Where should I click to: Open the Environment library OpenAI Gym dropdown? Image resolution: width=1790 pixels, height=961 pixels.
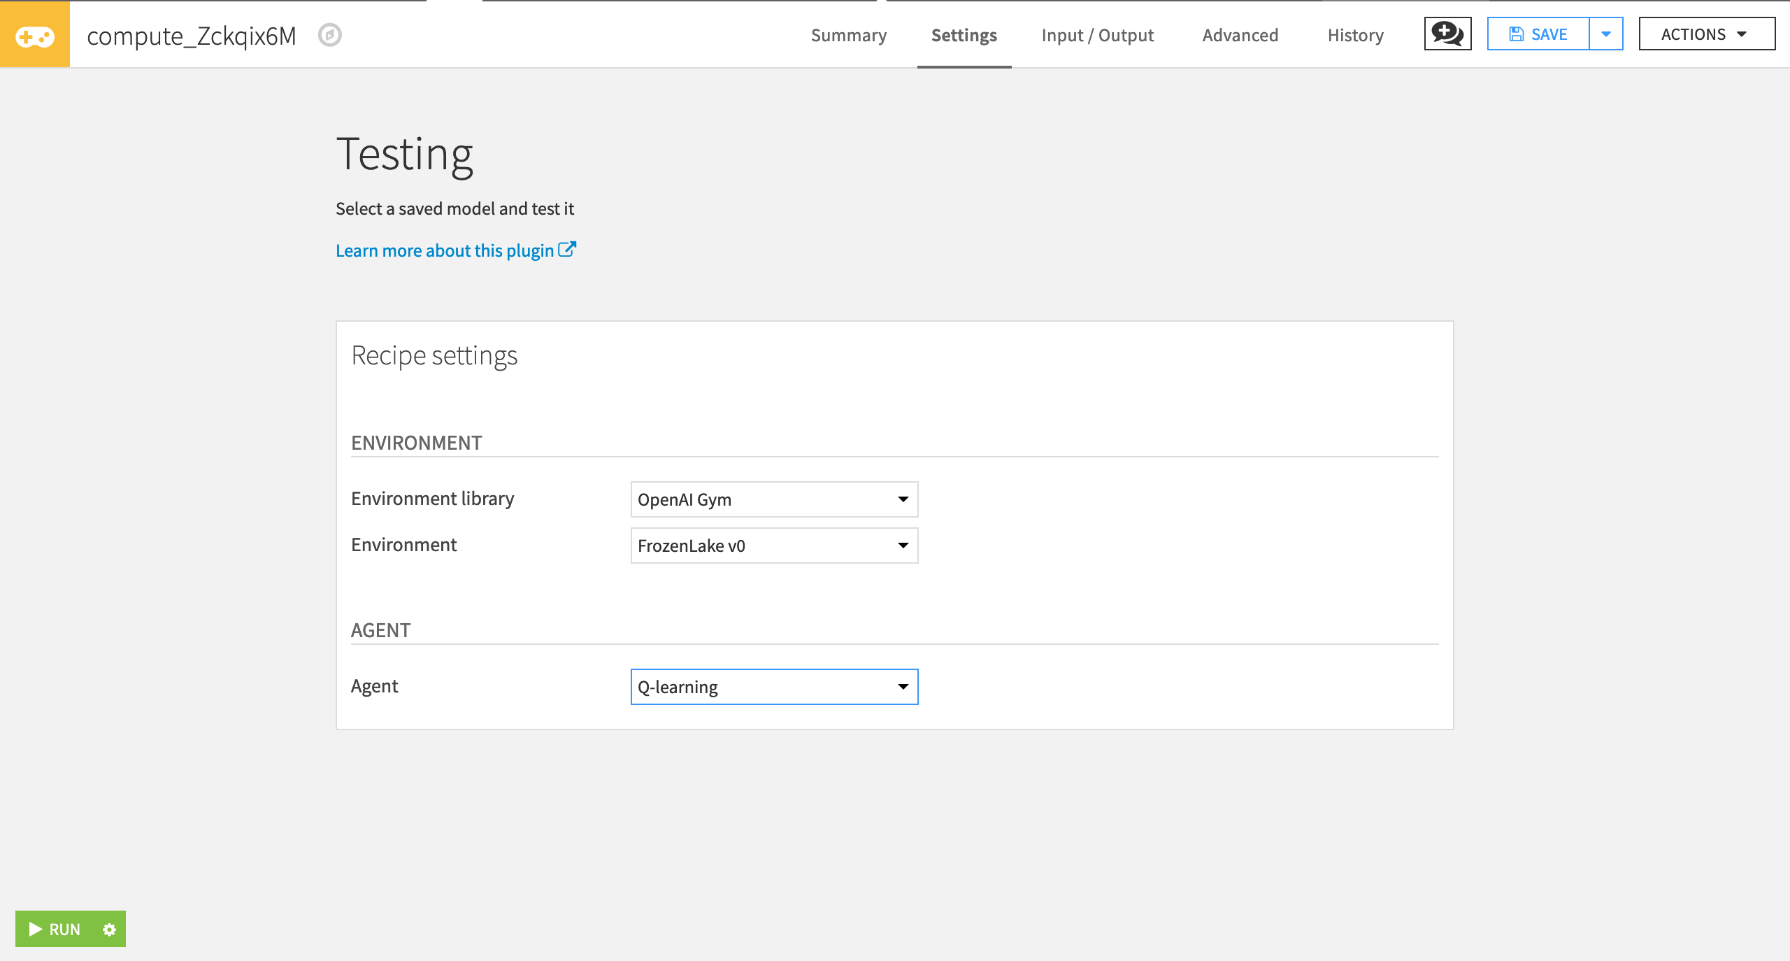pos(774,499)
